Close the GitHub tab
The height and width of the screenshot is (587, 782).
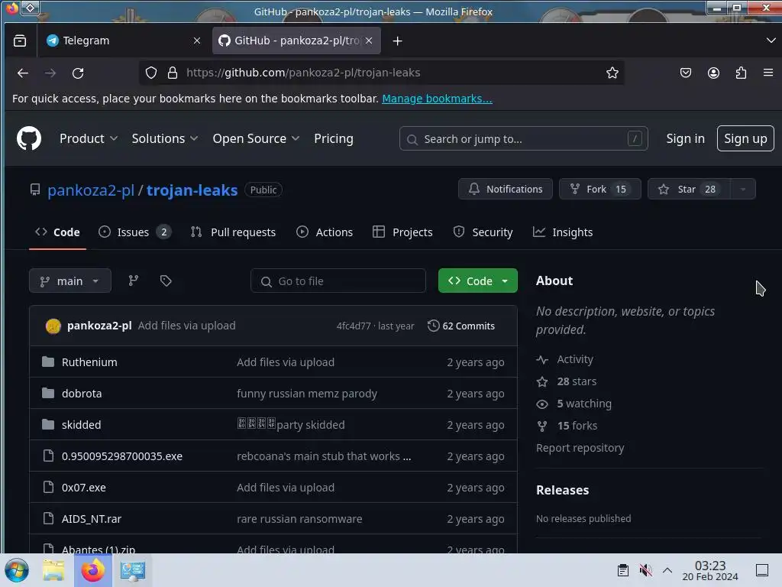(x=369, y=41)
